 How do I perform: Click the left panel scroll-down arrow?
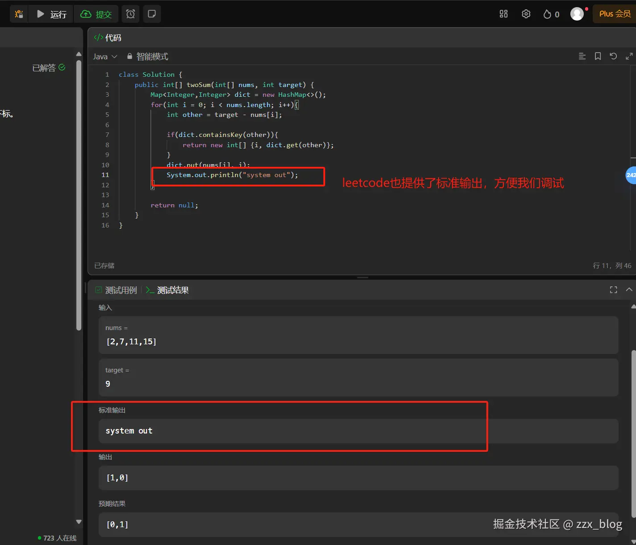point(79,522)
